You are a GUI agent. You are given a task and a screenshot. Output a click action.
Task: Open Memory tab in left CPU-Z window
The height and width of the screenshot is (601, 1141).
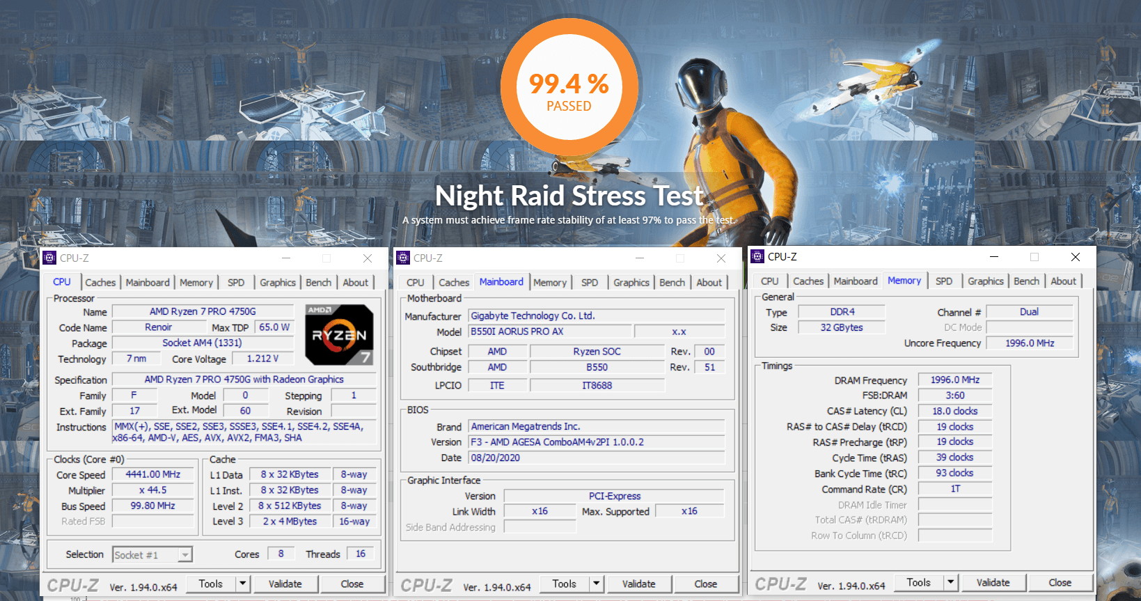click(x=196, y=282)
